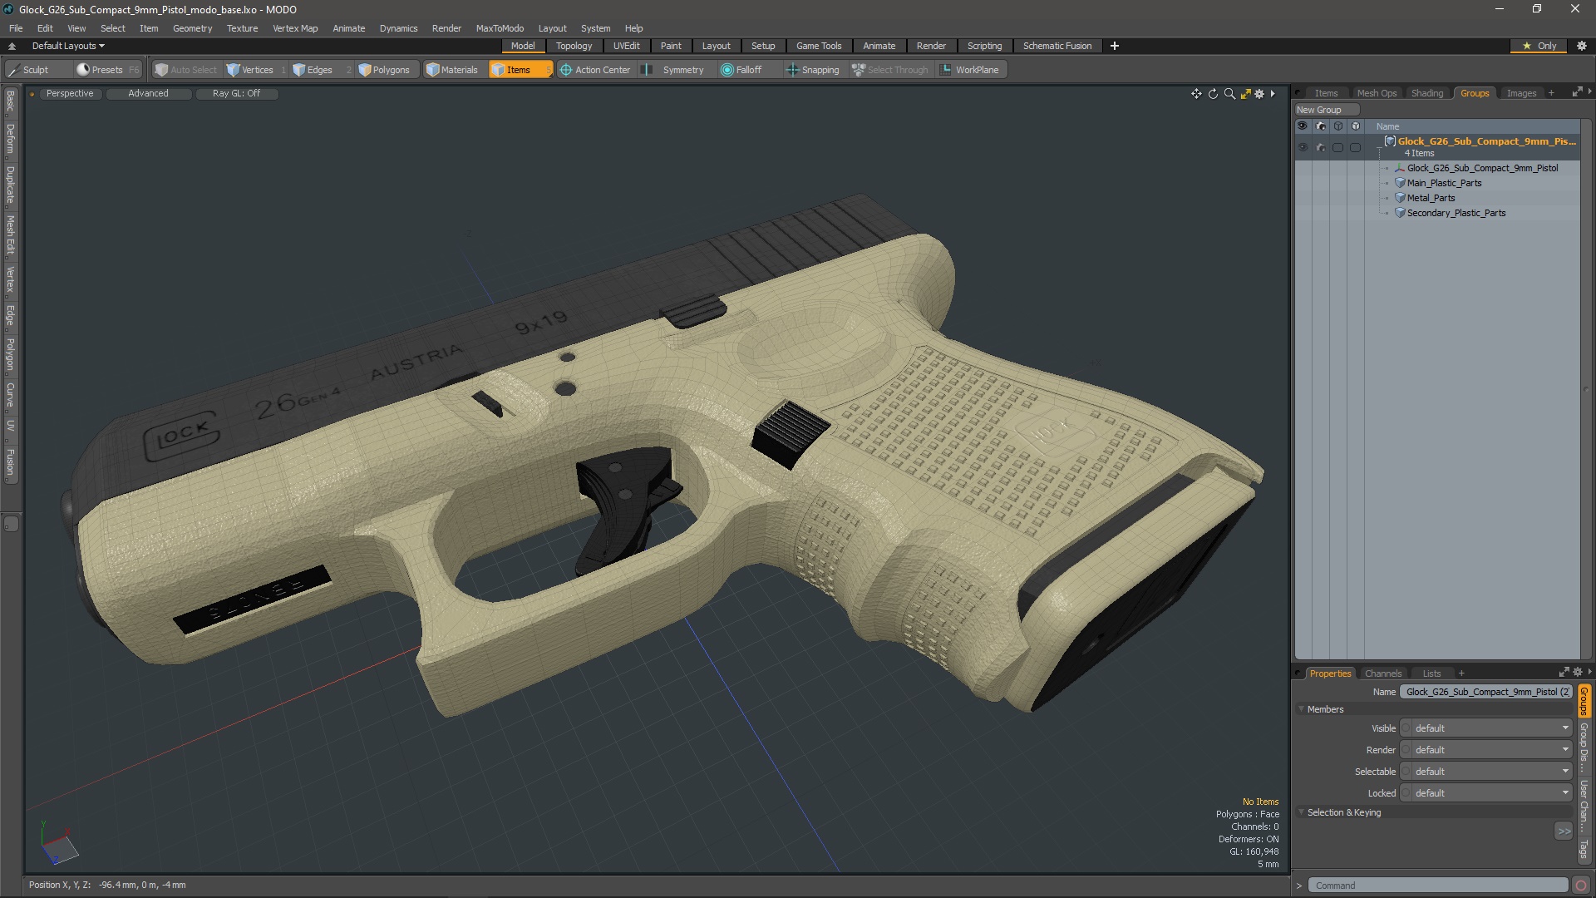
Task: Open the Render members dropdown
Action: click(x=1486, y=750)
